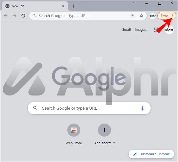Open the alphr profile avatar in toolbar
The image size is (178, 162).
(152, 16)
